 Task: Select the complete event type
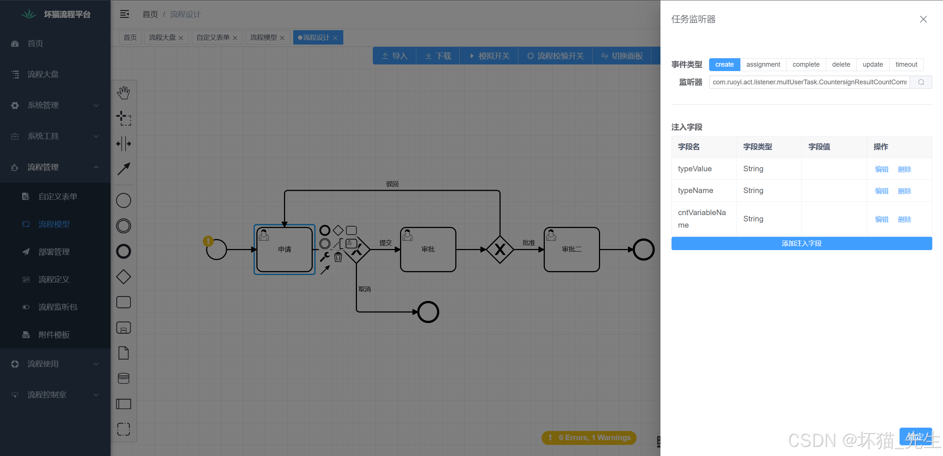[806, 64]
